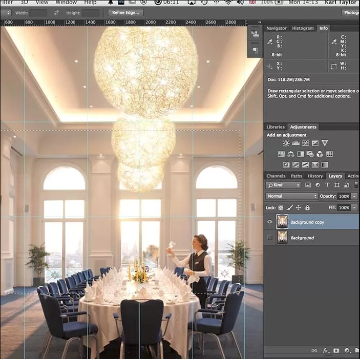Viewport: 360px width, 359px height.
Task: Switch to the Channels tab
Action: pyautogui.click(x=276, y=176)
